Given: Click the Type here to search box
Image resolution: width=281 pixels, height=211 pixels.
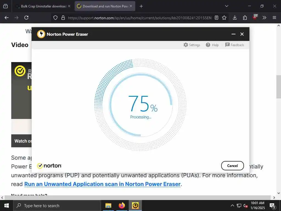Looking at the screenshot, I should (57, 206).
